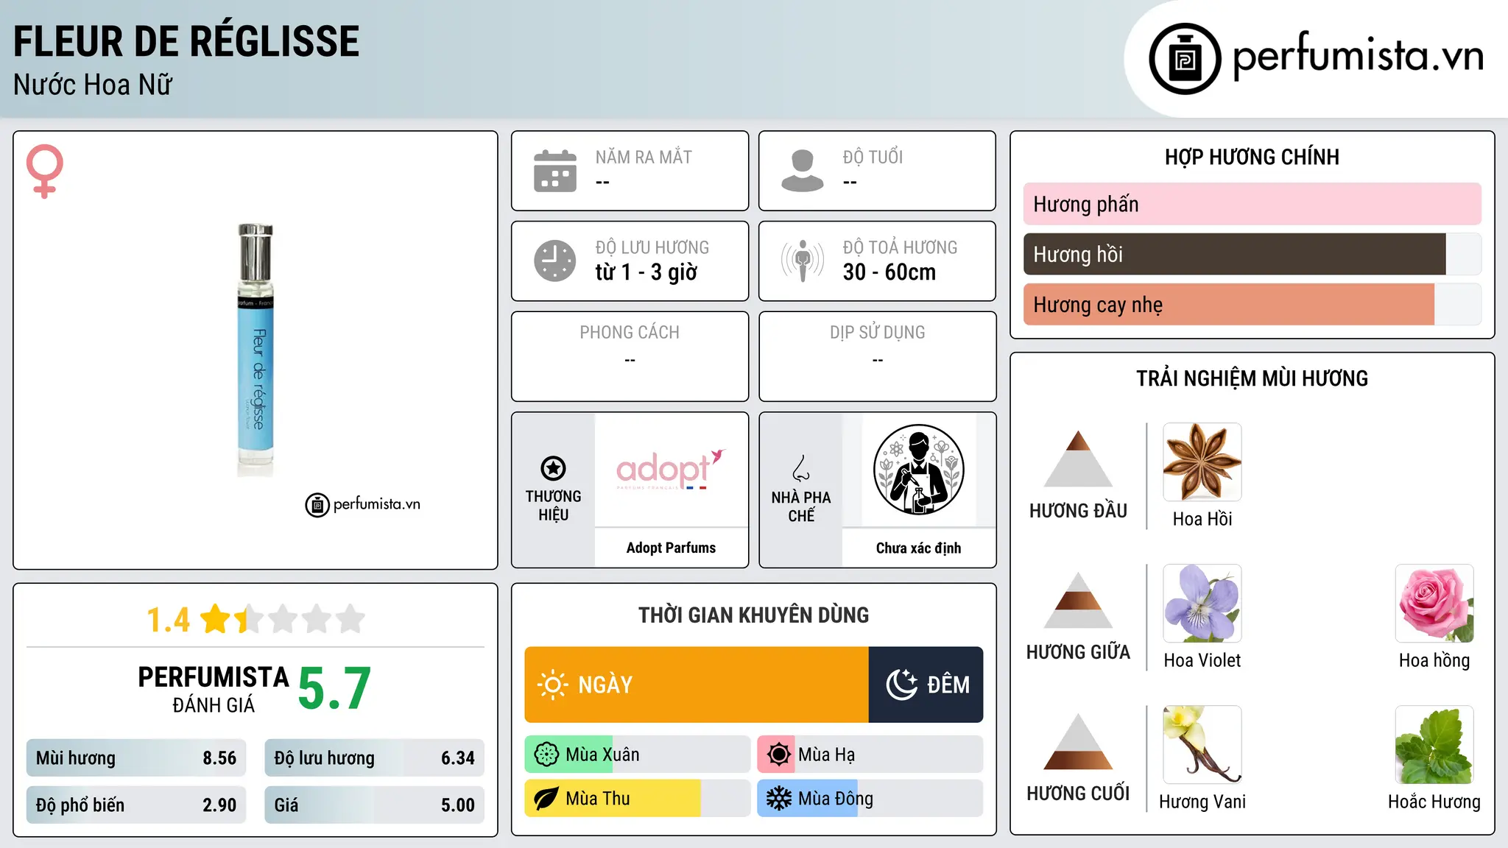Click the Mùa Đông season bar
This screenshot has height=848, width=1508.
click(x=870, y=799)
